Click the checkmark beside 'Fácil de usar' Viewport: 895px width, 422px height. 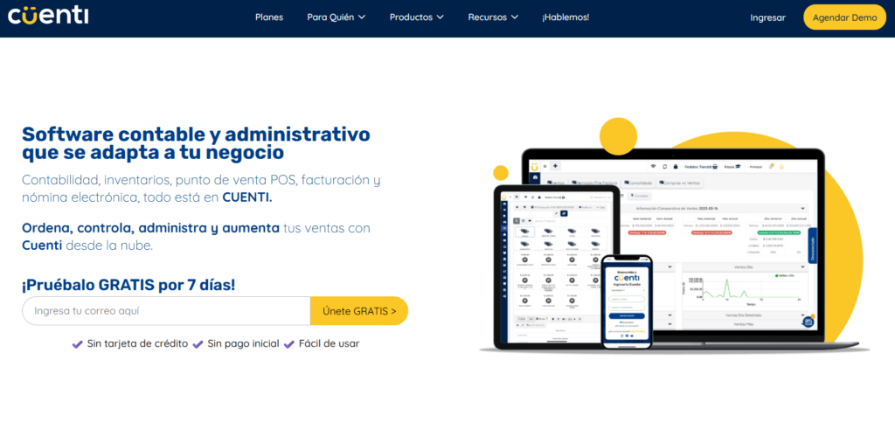(x=289, y=344)
